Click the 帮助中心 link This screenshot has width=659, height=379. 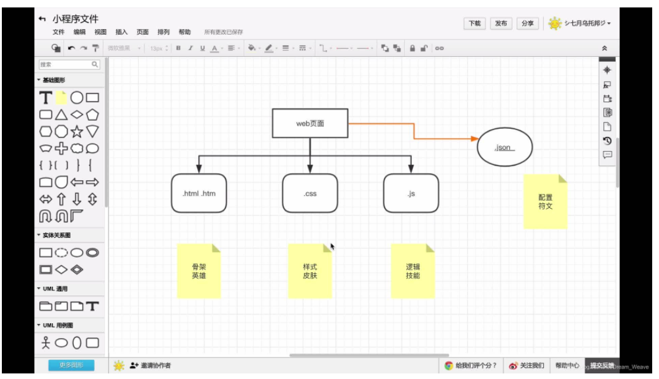click(567, 365)
